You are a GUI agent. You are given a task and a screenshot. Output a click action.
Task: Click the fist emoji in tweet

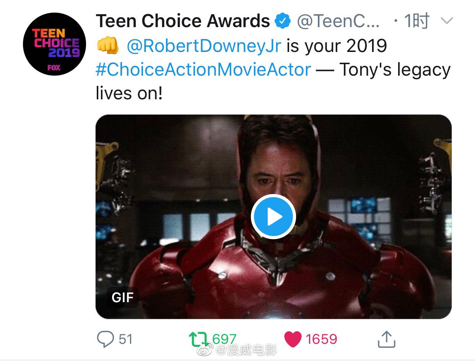tap(107, 46)
